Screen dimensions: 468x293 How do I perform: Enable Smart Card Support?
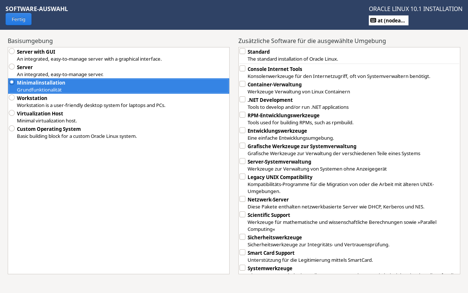(242, 252)
